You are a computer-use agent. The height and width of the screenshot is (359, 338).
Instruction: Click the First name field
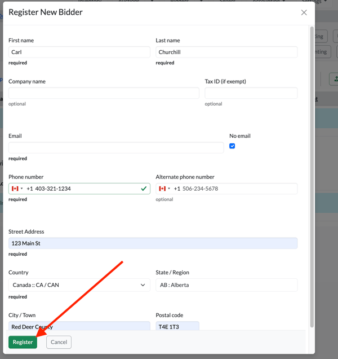click(x=79, y=52)
